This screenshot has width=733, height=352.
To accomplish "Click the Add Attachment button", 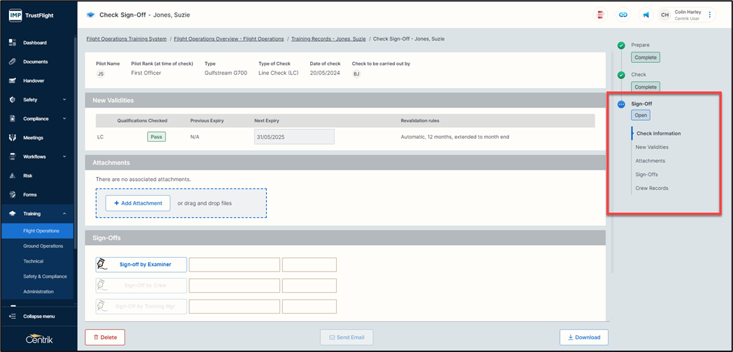I will point(138,203).
